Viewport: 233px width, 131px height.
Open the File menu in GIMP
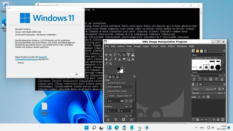pyautogui.click(x=107, y=46)
